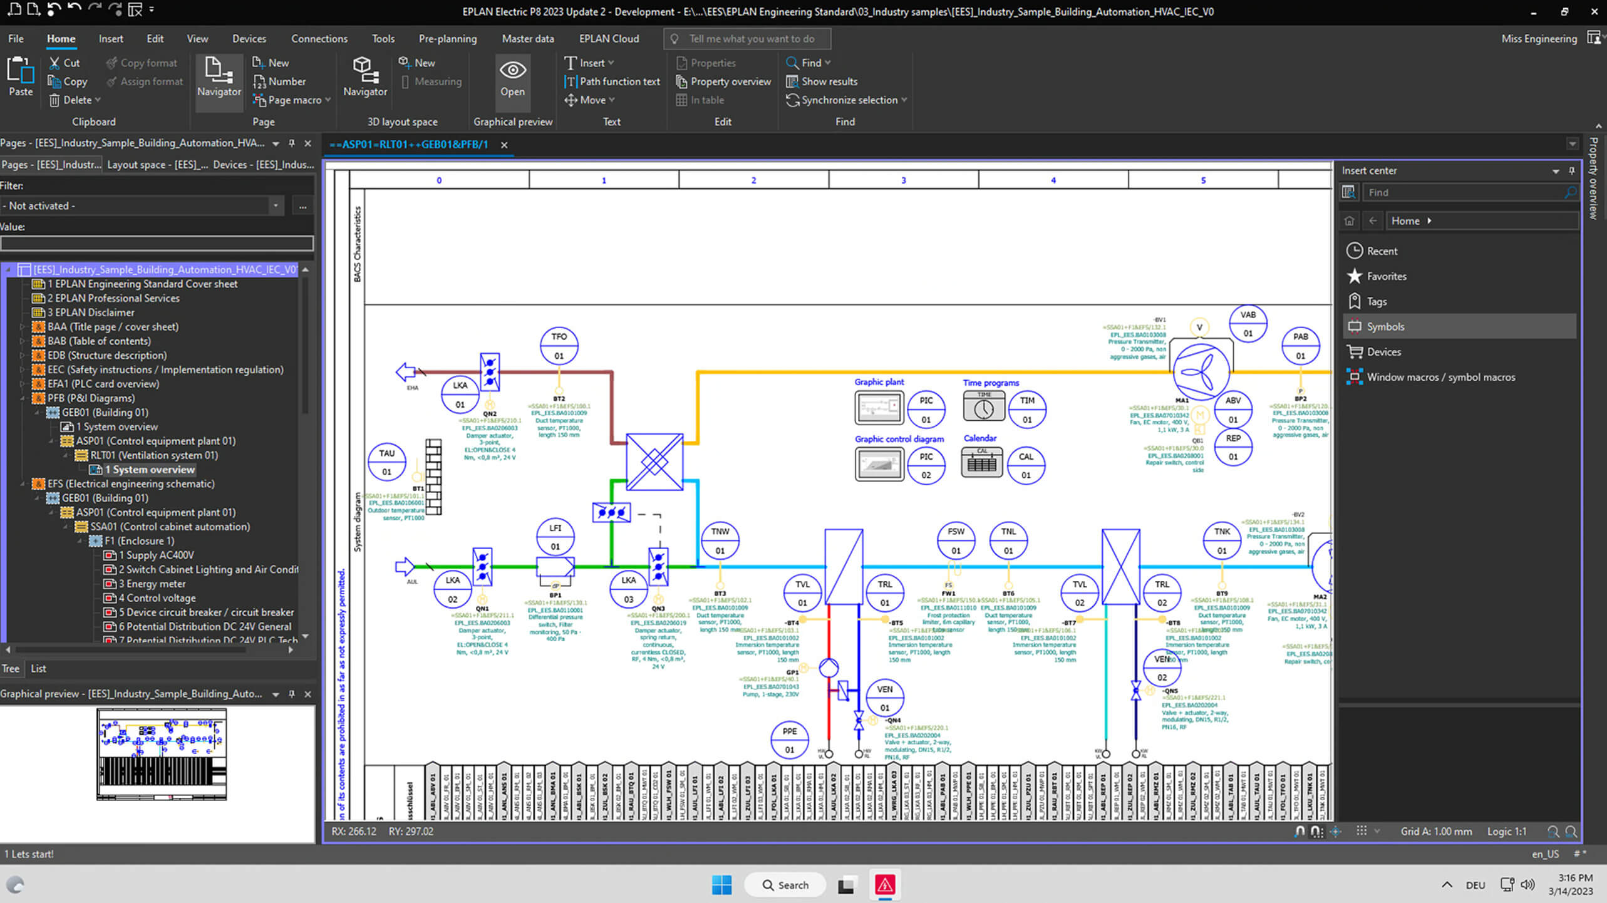
Task: Collapse the PFB (P&I Diagrams) tree node
Action: point(23,398)
